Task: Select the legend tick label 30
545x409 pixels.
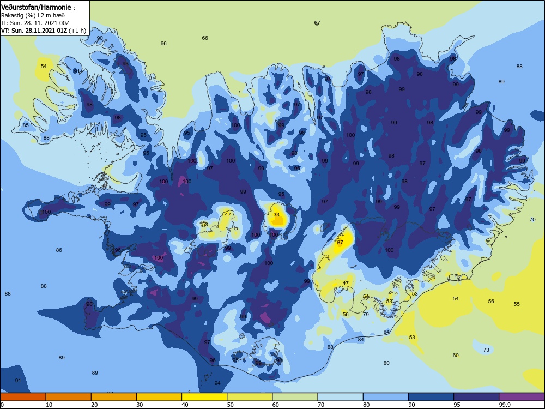Action: [140, 405]
